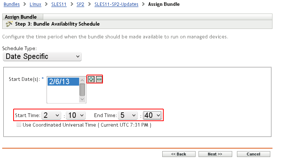Click the Back button

pyautogui.click(x=179, y=154)
